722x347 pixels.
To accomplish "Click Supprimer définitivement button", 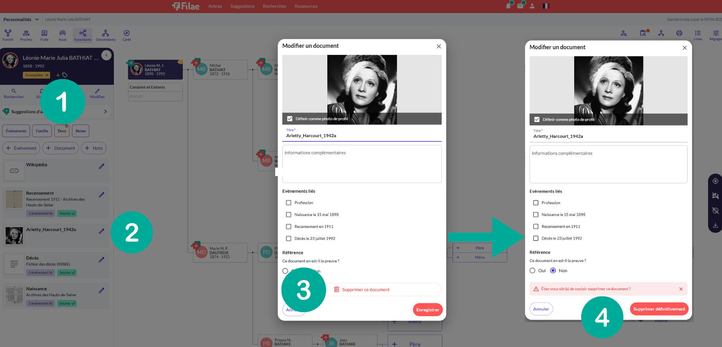I will 659,309.
